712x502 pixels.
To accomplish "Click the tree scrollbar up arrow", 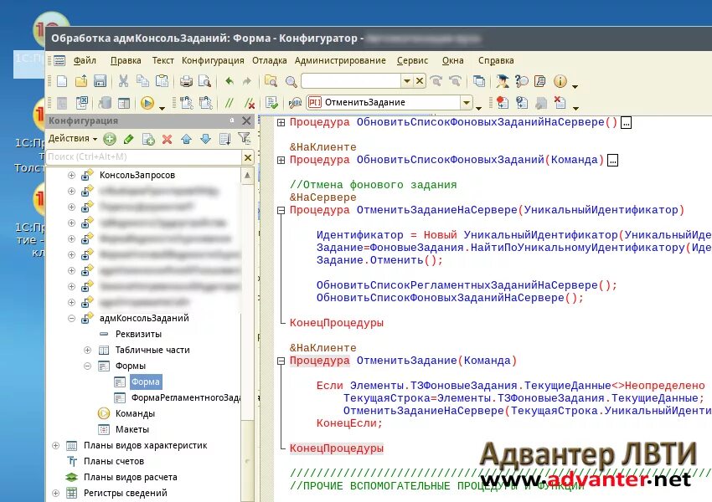I will (247, 176).
